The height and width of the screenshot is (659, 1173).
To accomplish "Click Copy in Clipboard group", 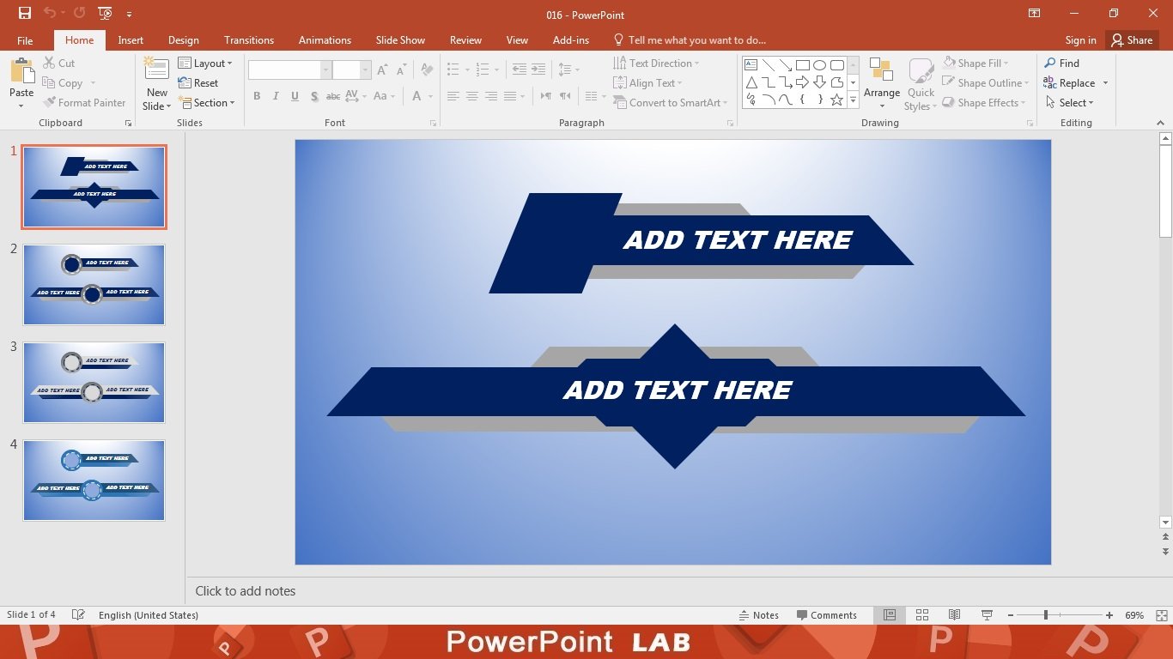I will [64, 82].
